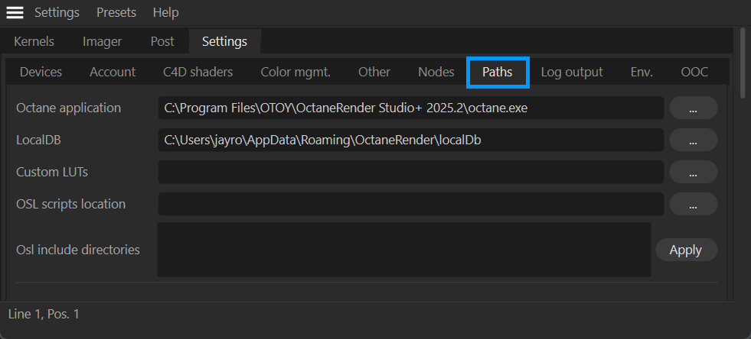Browse for Custom LUTs folder

(x=693, y=173)
